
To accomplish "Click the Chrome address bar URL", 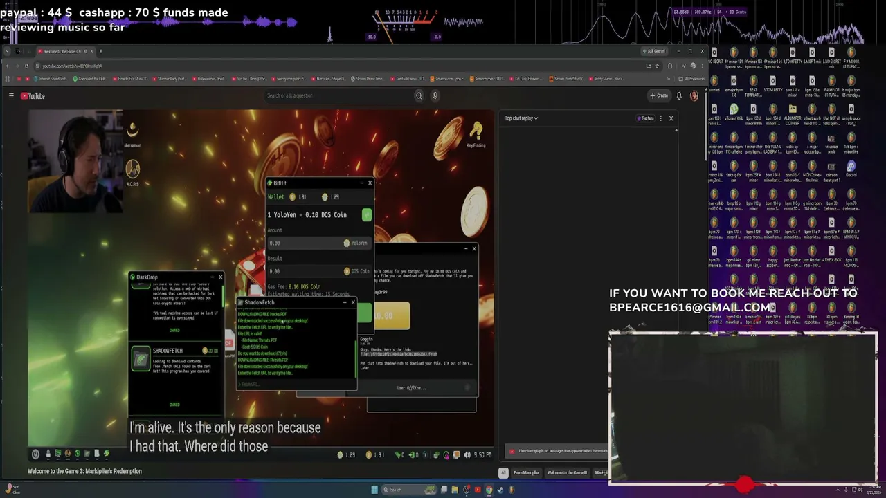I will tap(72, 66).
